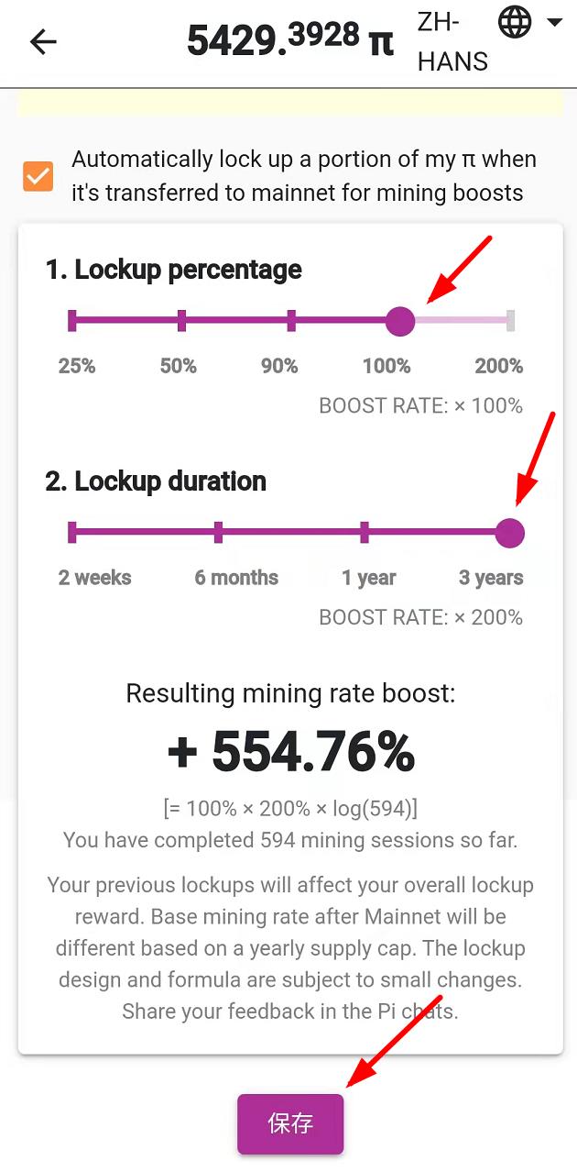
Task: Set lockup duration to 1 year
Action: [365, 533]
